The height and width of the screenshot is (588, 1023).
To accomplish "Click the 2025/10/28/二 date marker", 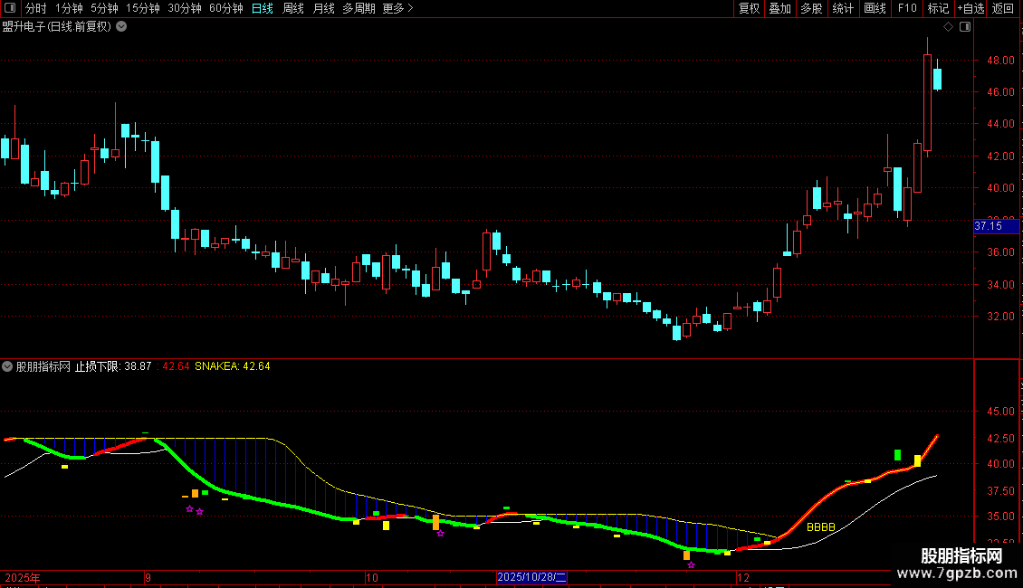I will [531, 577].
